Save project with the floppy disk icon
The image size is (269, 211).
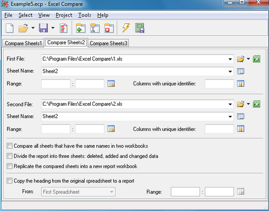[x=43, y=28]
